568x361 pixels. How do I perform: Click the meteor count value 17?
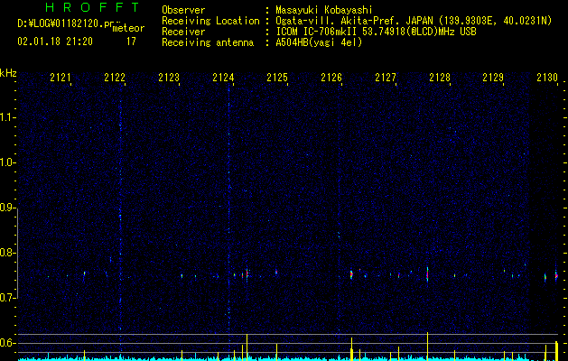131,42
